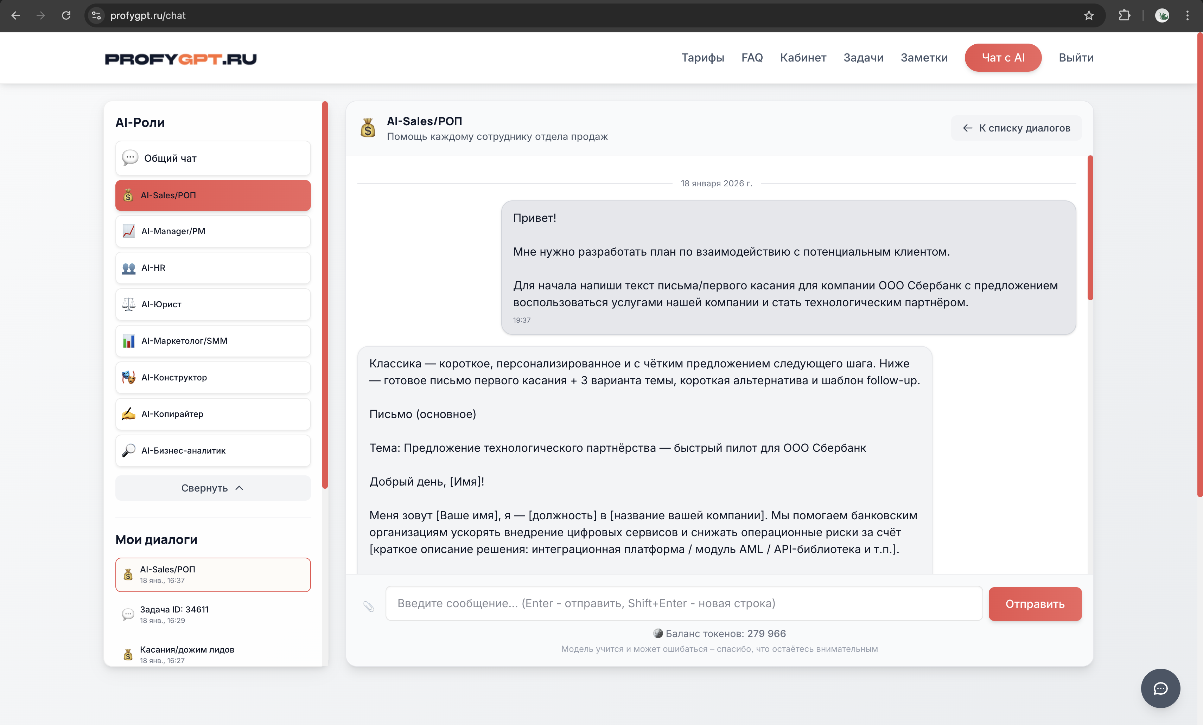Open the AI-Юрист role

pos(212,304)
